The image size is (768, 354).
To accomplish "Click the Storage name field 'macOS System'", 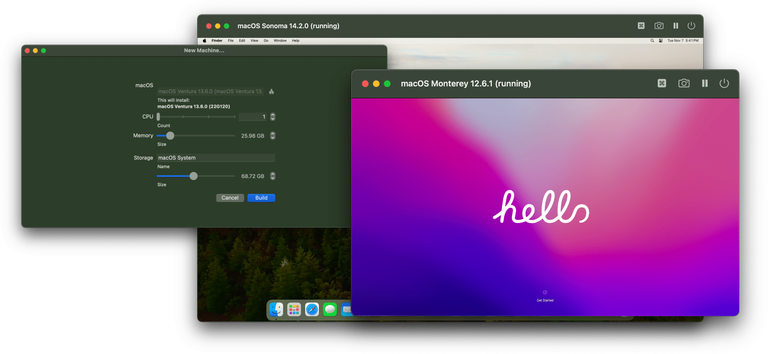I will point(216,158).
